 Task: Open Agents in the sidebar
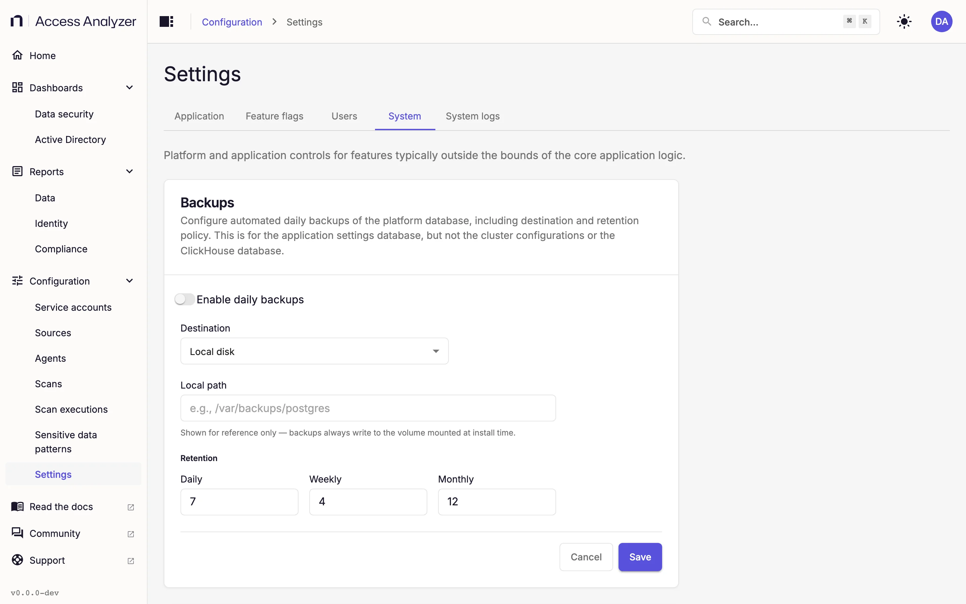pos(50,358)
